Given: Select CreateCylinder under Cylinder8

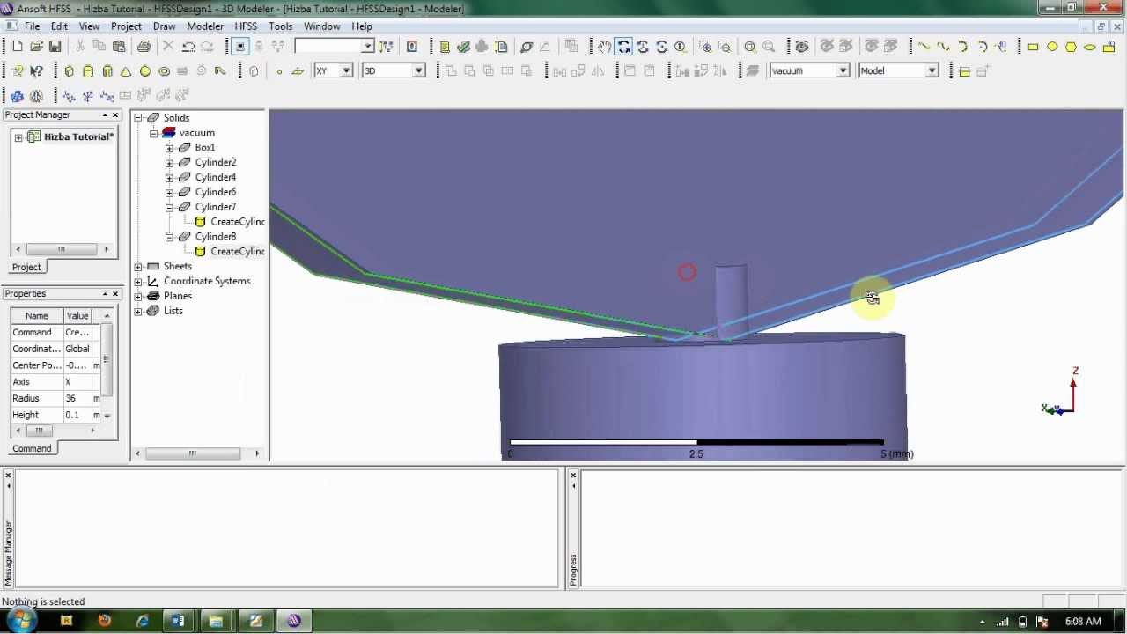Looking at the screenshot, I should point(238,252).
